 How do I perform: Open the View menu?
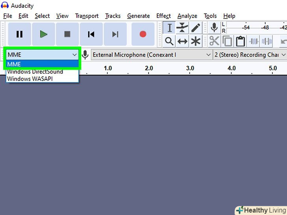[62, 16]
